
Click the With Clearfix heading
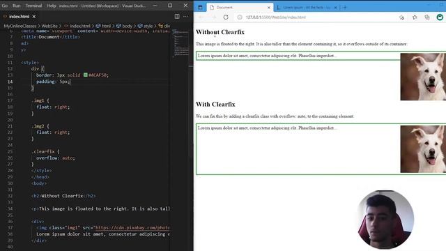215,105
